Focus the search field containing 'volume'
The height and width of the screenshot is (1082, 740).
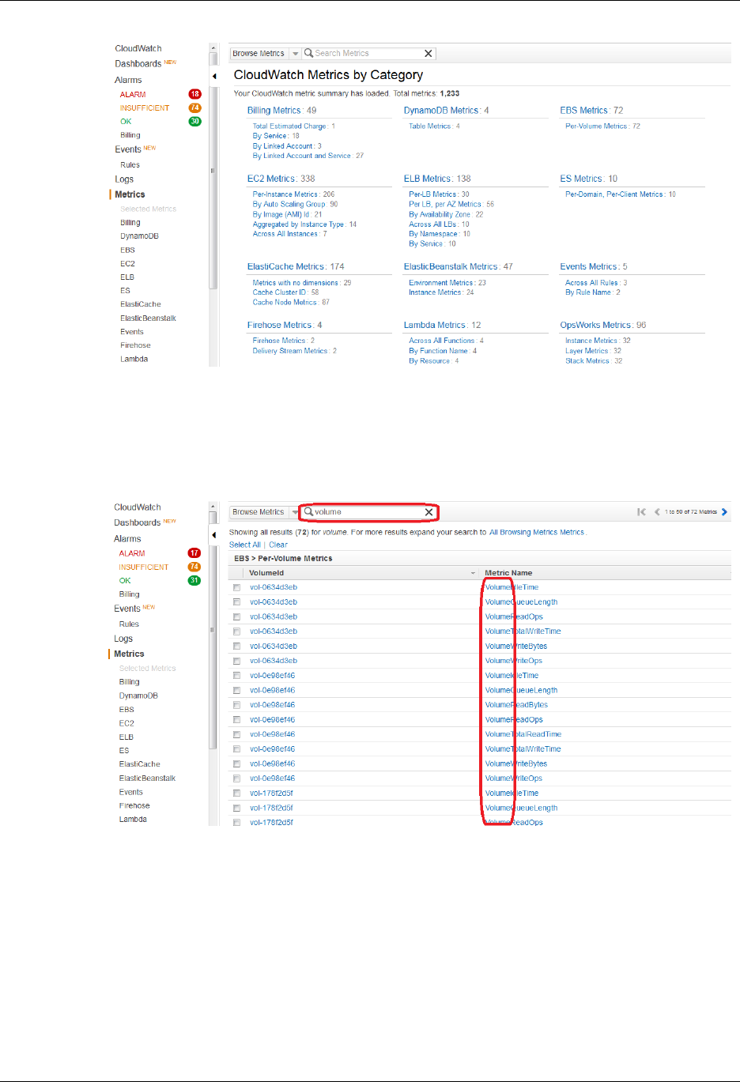[368, 512]
